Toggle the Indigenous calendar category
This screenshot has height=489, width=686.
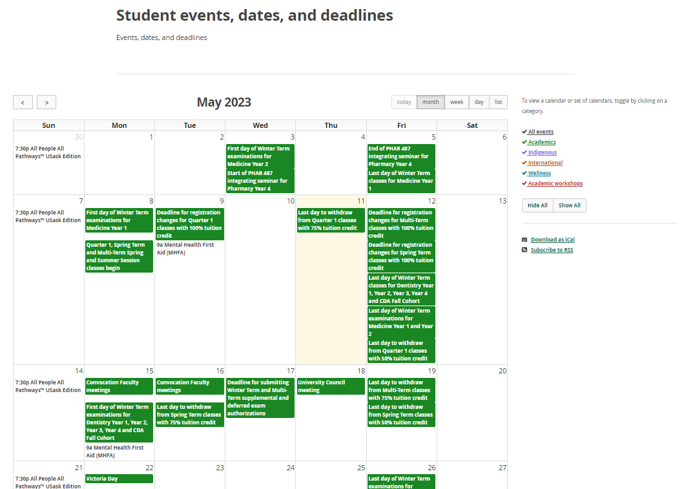click(x=542, y=152)
